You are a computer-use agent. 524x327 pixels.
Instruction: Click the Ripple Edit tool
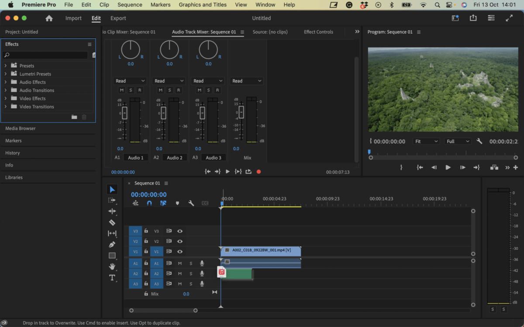click(x=112, y=211)
